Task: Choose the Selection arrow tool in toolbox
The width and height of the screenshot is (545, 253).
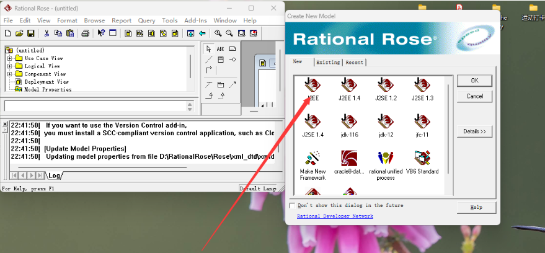Action: [x=208, y=49]
